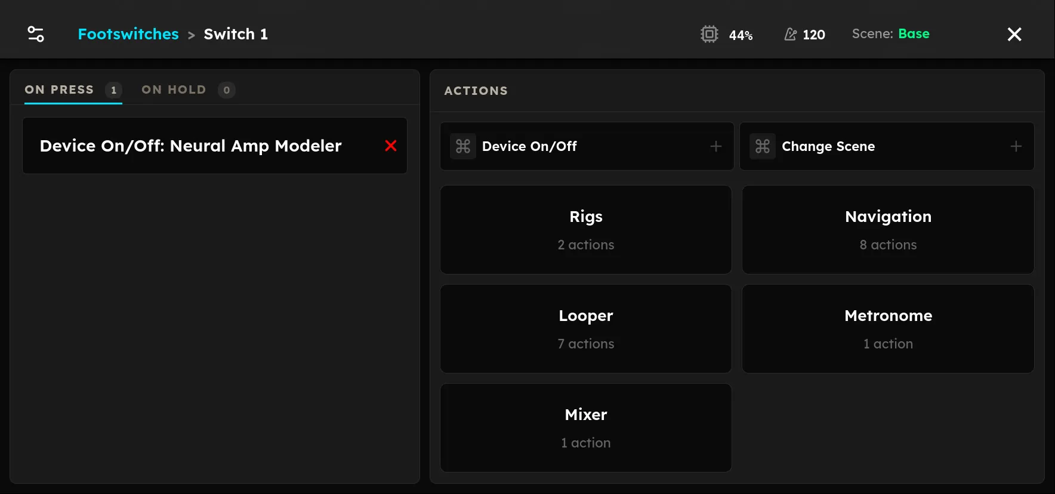Go back to Footswitches breadcrumb
The width and height of the screenshot is (1055, 494).
coord(128,34)
